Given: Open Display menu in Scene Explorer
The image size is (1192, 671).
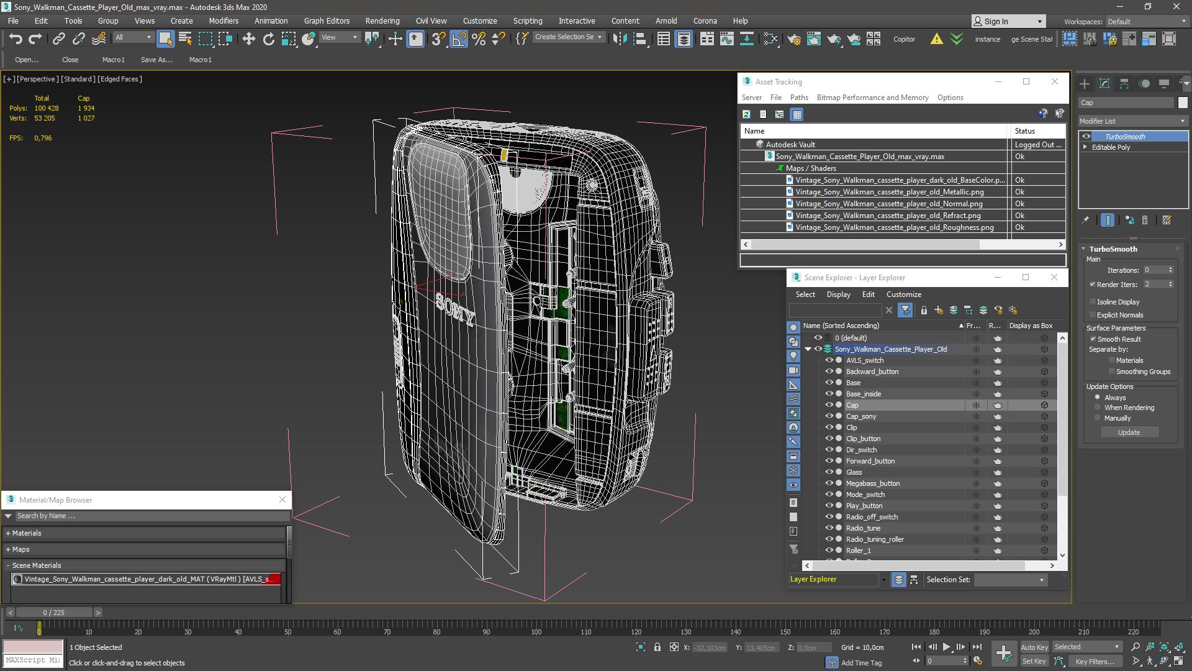Looking at the screenshot, I should point(838,294).
